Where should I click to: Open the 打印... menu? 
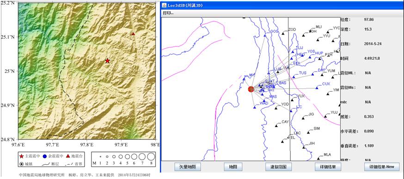point(168,13)
